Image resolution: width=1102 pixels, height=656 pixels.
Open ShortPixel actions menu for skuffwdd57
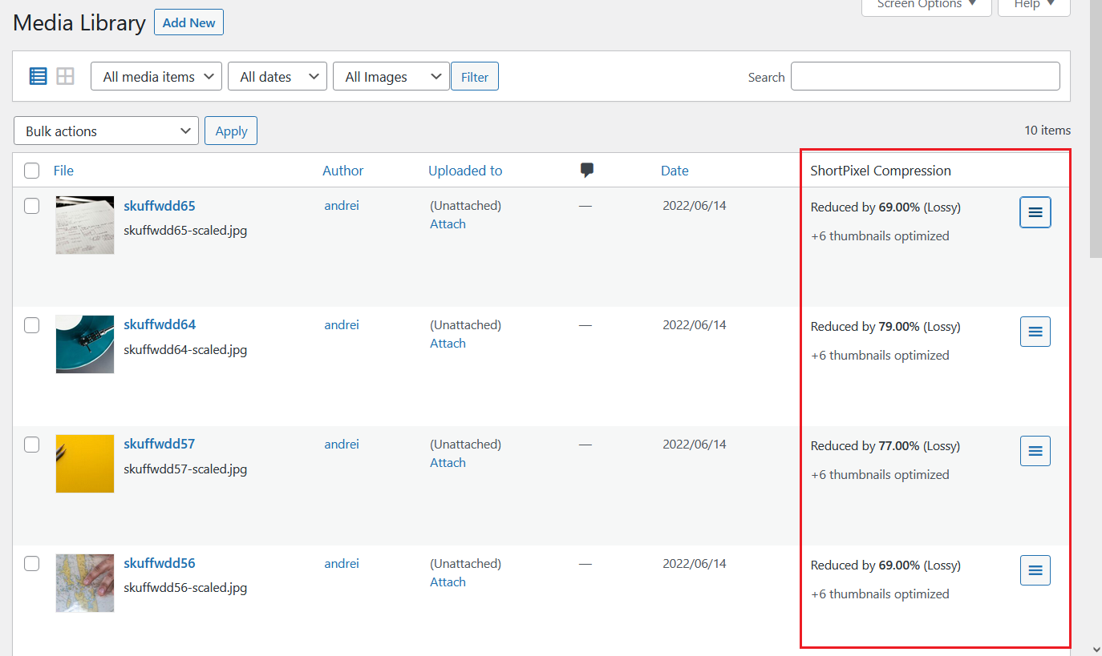pos(1035,451)
